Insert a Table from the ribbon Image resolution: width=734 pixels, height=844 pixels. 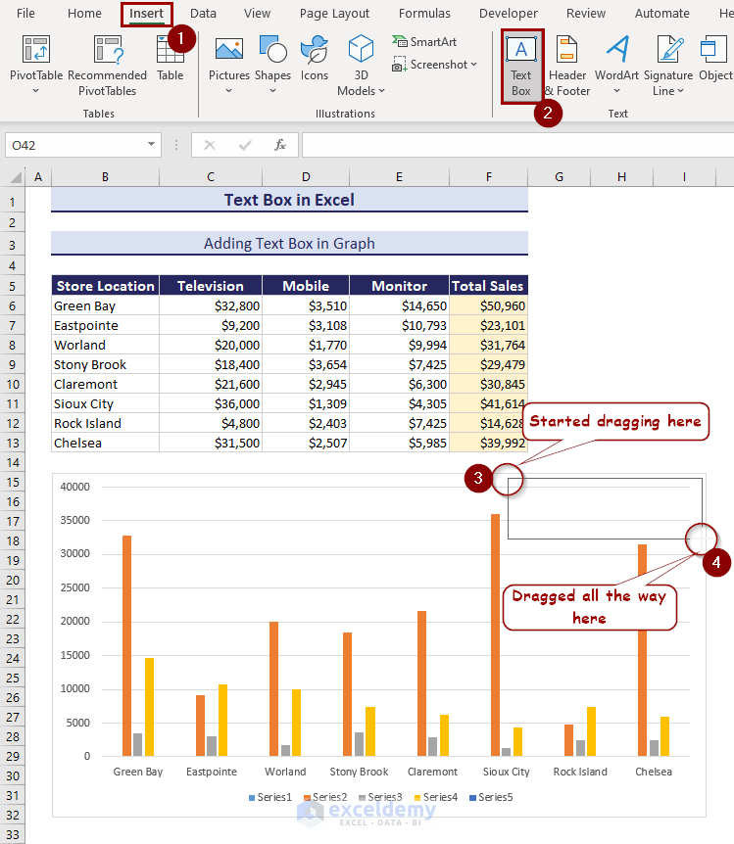tap(171, 58)
